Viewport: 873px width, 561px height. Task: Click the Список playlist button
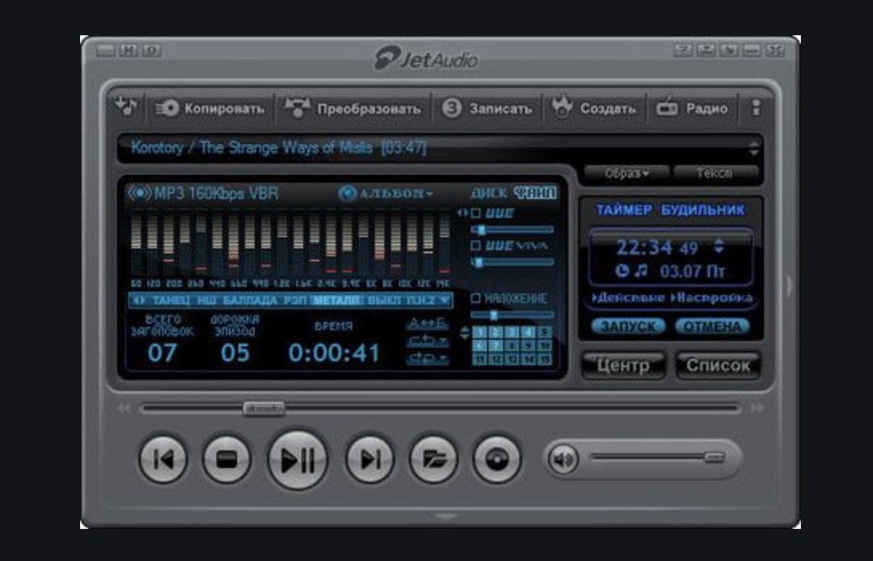[718, 365]
